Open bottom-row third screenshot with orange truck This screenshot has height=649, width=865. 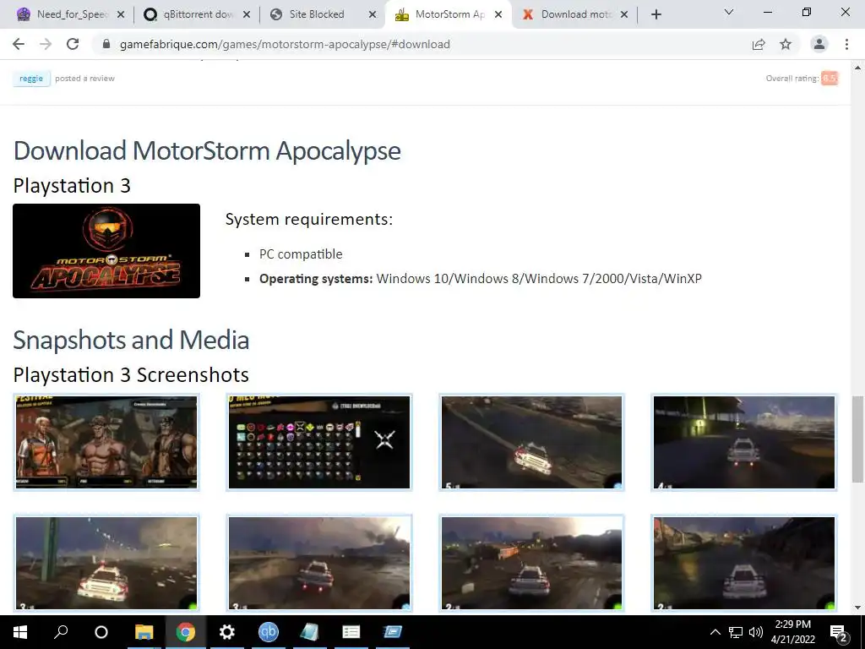coord(532,563)
